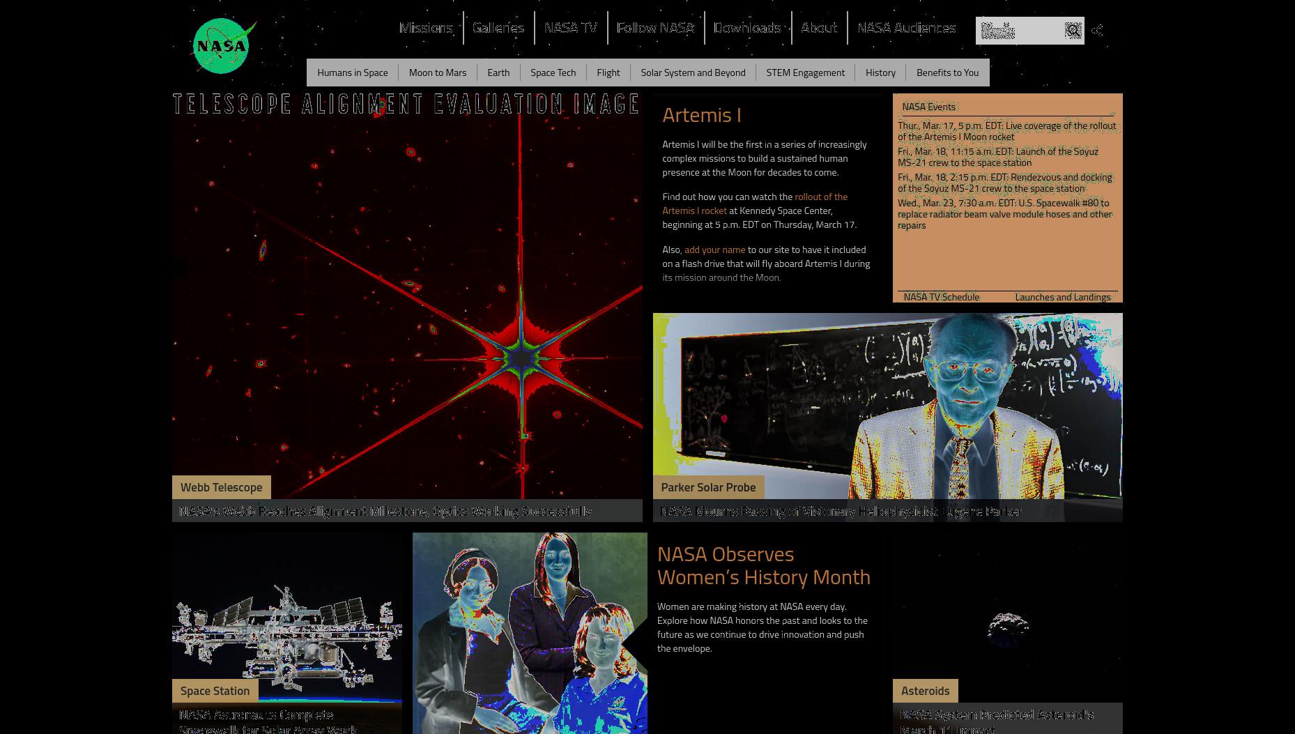Select the Earth topic

click(x=498, y=72)
